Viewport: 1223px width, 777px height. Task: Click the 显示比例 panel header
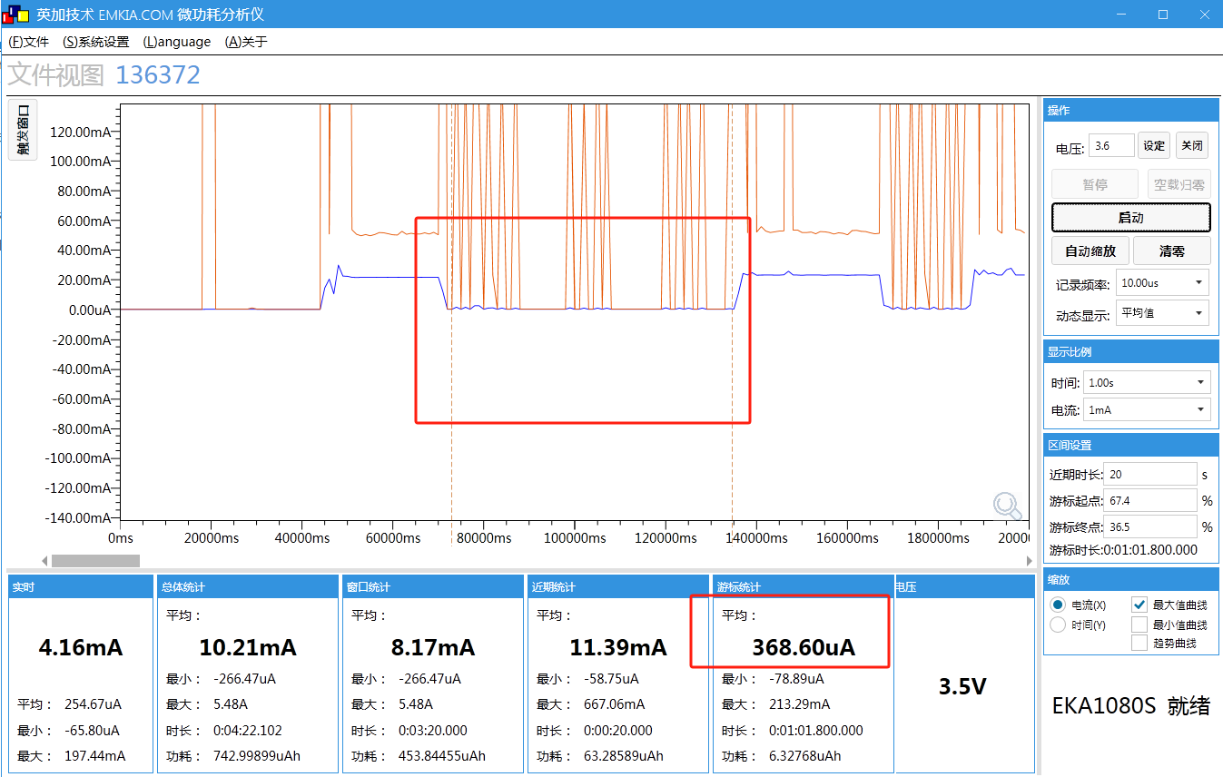coord(1130,351)
